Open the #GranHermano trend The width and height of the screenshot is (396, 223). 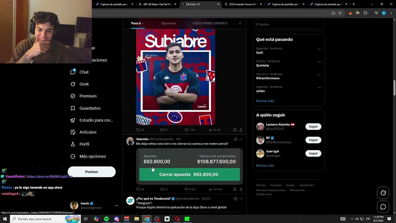coord(268,78)
